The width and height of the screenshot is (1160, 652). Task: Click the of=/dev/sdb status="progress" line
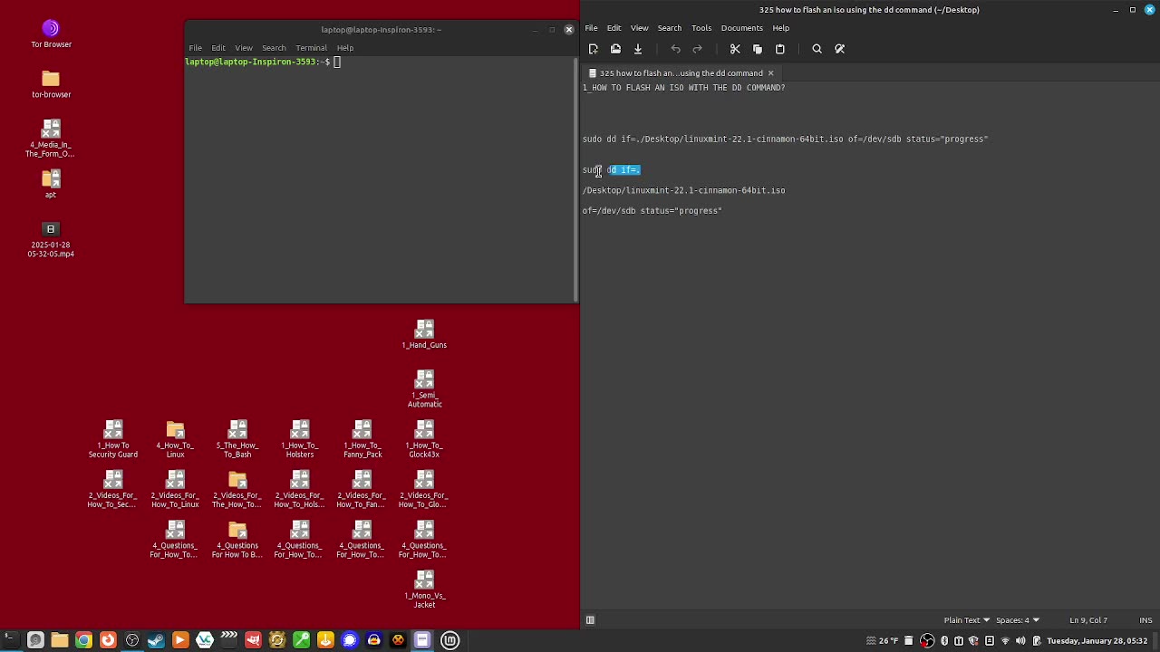(652, 211)
